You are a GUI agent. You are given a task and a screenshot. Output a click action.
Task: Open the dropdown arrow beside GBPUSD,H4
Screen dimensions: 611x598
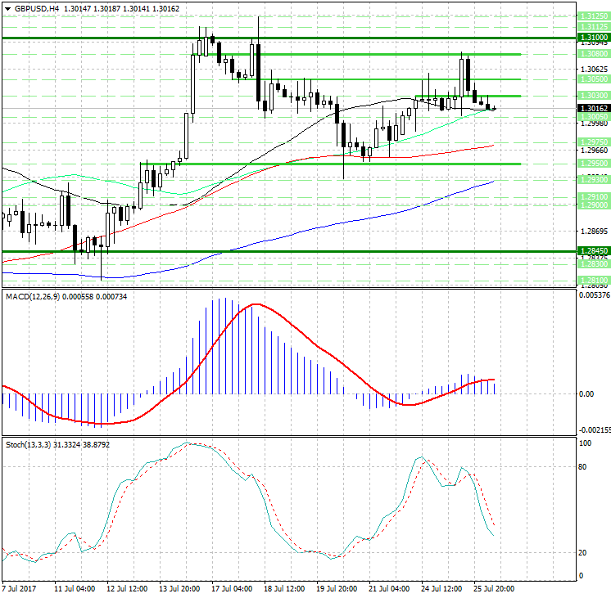pos(7,8)
